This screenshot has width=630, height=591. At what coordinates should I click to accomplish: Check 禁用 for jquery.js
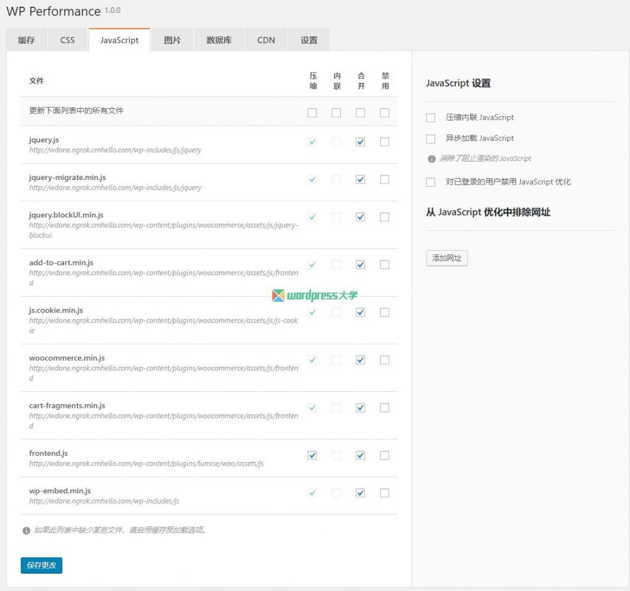click(x=385, y=142)
